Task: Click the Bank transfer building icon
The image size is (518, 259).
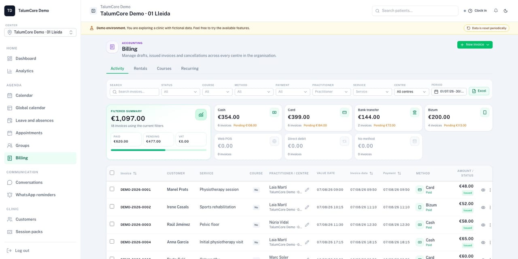Action: (x=414, y=112)
